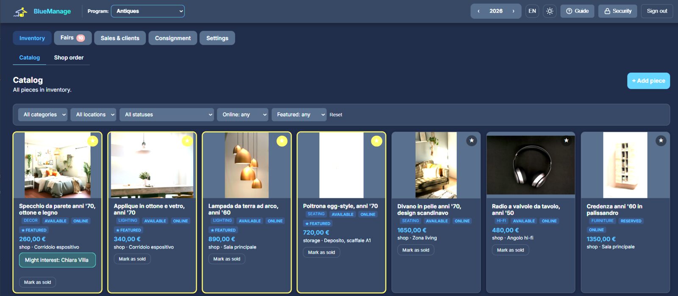
Task: Open the Security button
Action: (618, 11)
